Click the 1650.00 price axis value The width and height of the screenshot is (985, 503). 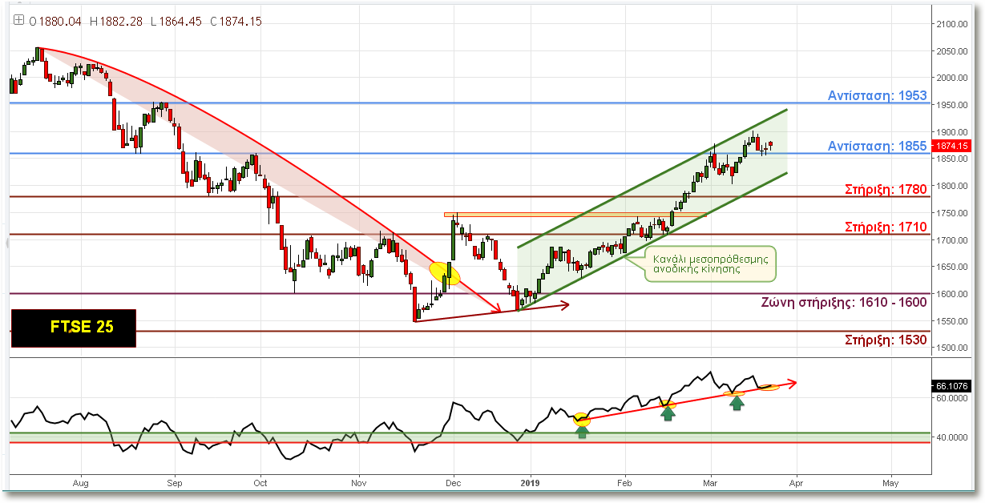(953, 267)
